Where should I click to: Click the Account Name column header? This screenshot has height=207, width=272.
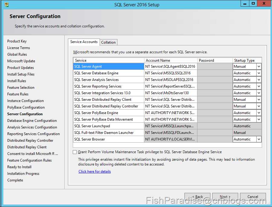[x=171, y=60]
